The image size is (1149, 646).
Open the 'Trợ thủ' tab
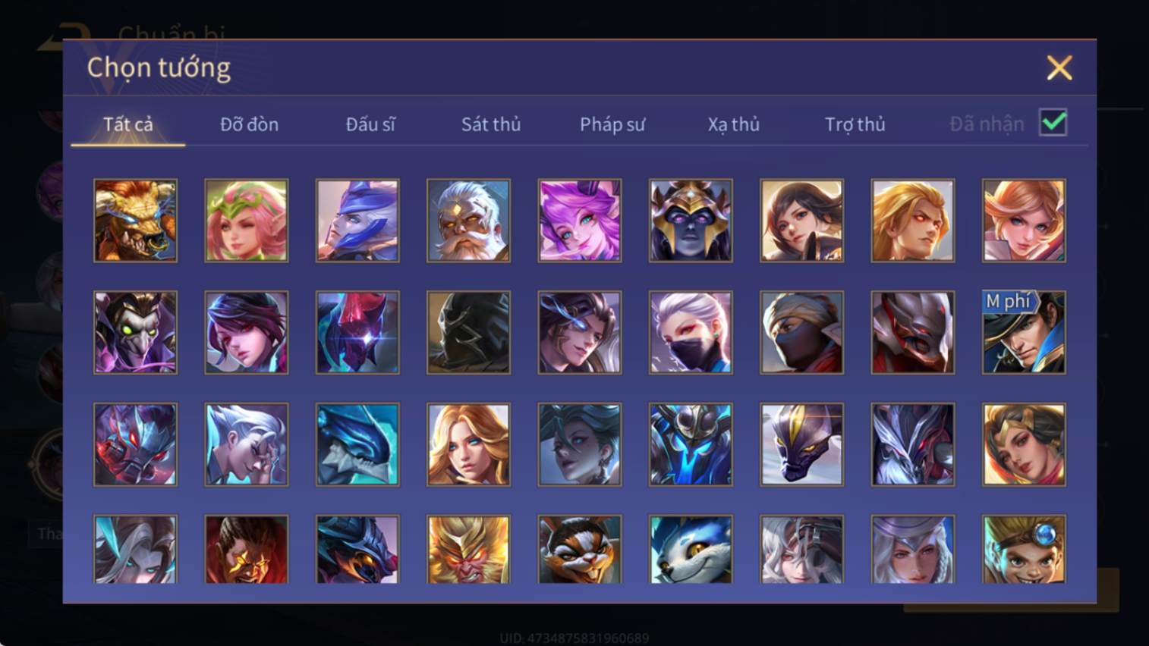[x=855, y=124]
